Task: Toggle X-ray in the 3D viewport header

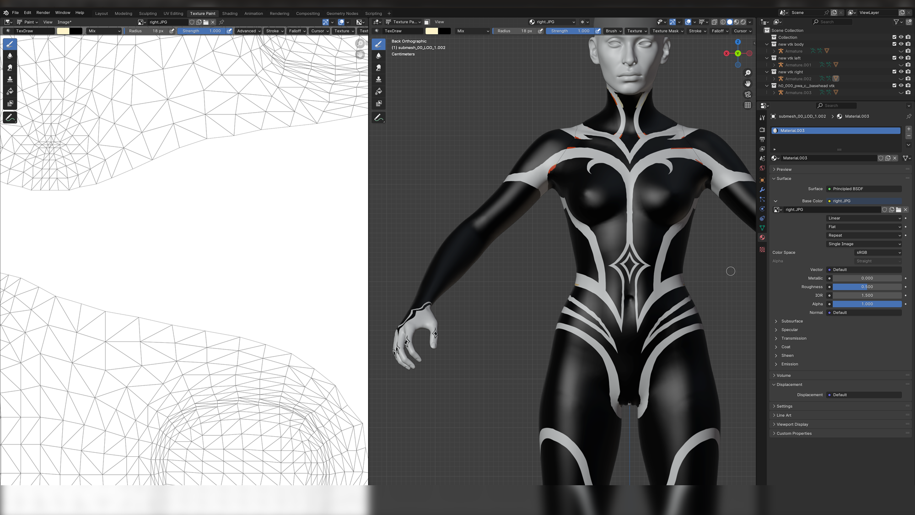Action: [714, 22]
